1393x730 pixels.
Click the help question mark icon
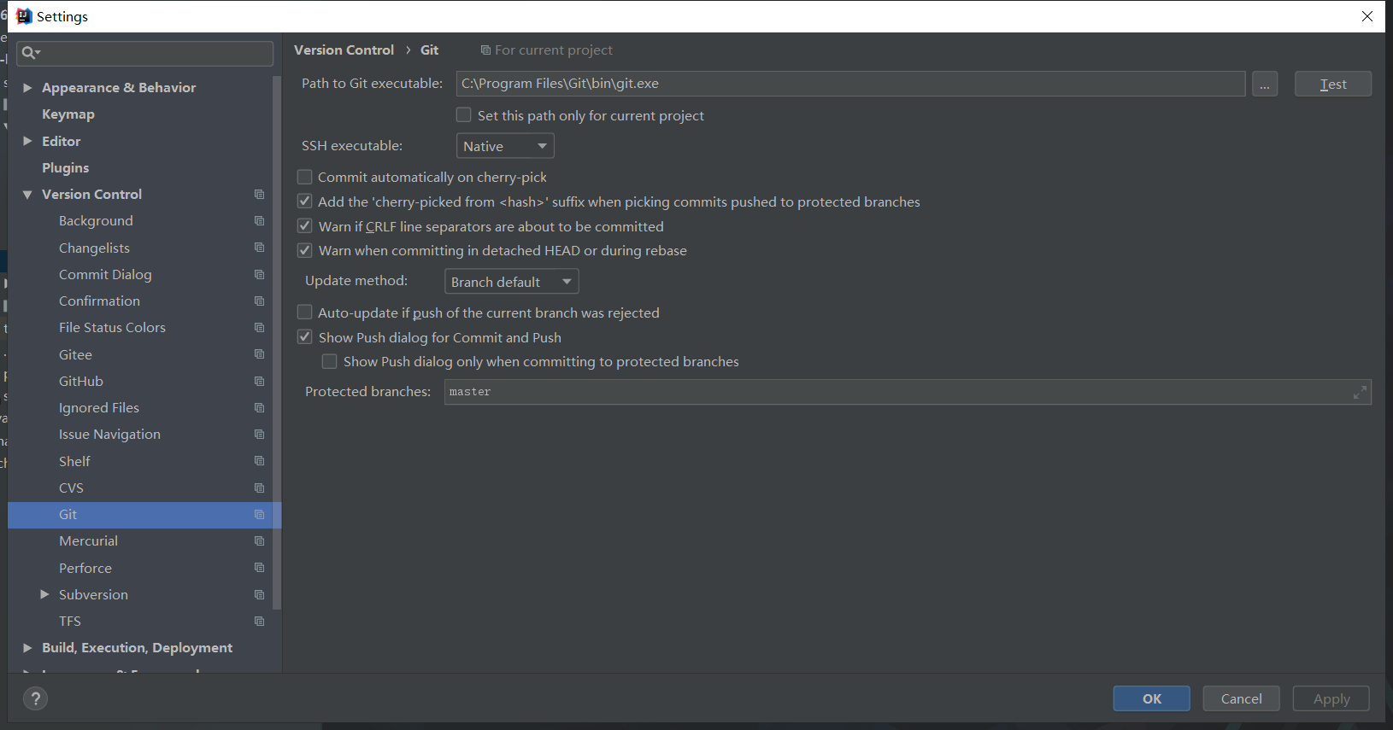pos(35,699)
